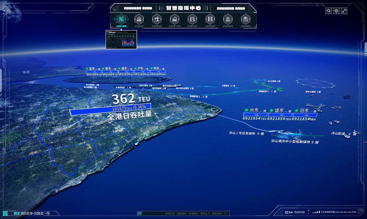
Task: Open the map location service icon
Action: click(x=246, y=19)
